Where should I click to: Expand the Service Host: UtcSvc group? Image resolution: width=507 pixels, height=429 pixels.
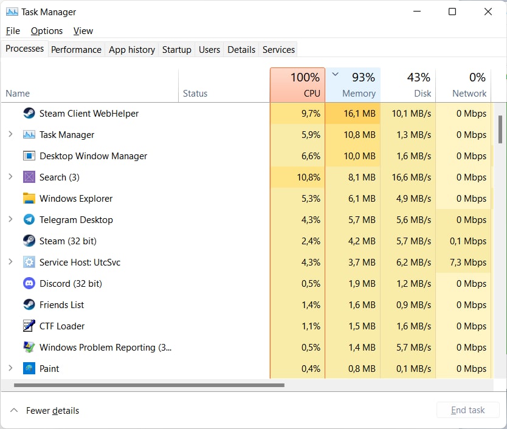pos(10,262)
